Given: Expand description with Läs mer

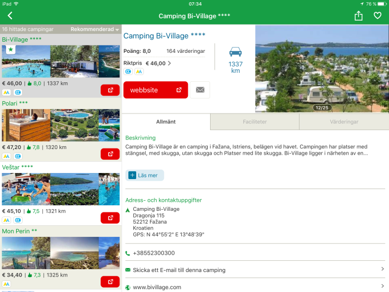Looking at the screenshot, I should click(x=144, y=175).
